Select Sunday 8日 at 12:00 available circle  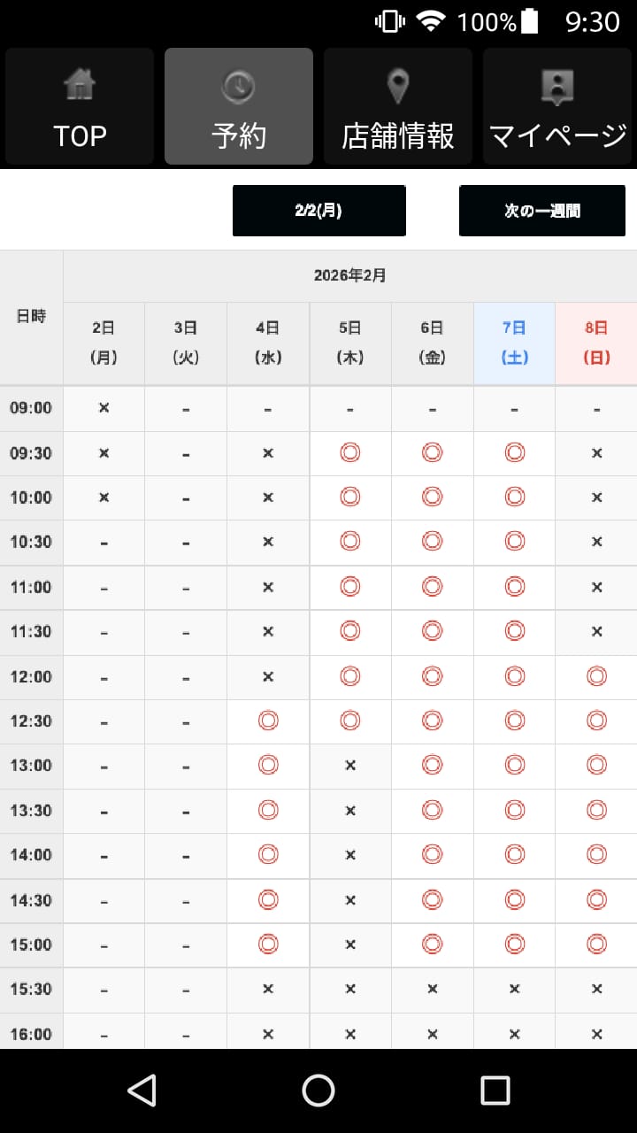[596, 676]
